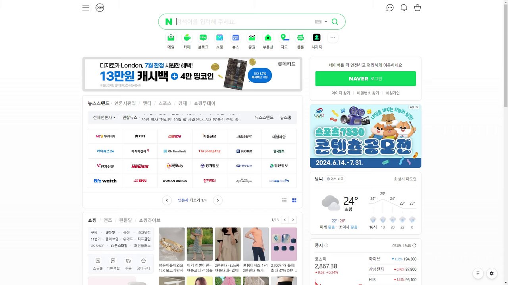Screen dimensions: 508x285
Task: Go to previous newsstand page arrow
Action: point(167,200)
